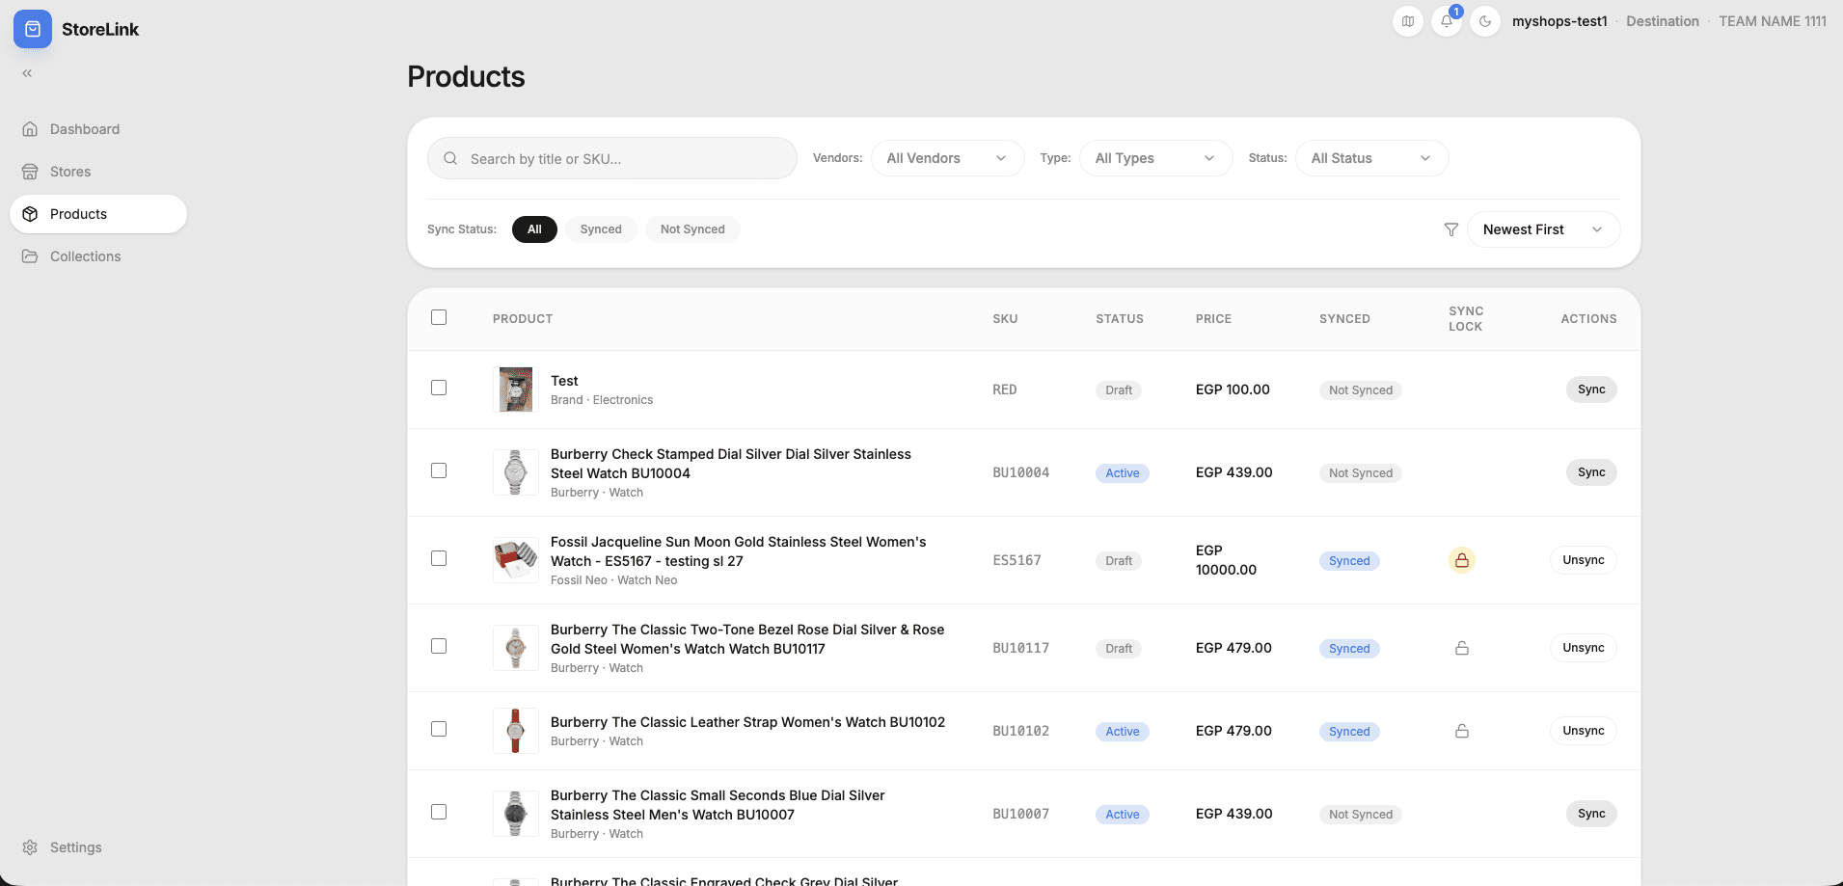This screenshot has height=886, width=1843.
Task: Toggle sync lock for BU10102 watch
Action: (1462, 731)
